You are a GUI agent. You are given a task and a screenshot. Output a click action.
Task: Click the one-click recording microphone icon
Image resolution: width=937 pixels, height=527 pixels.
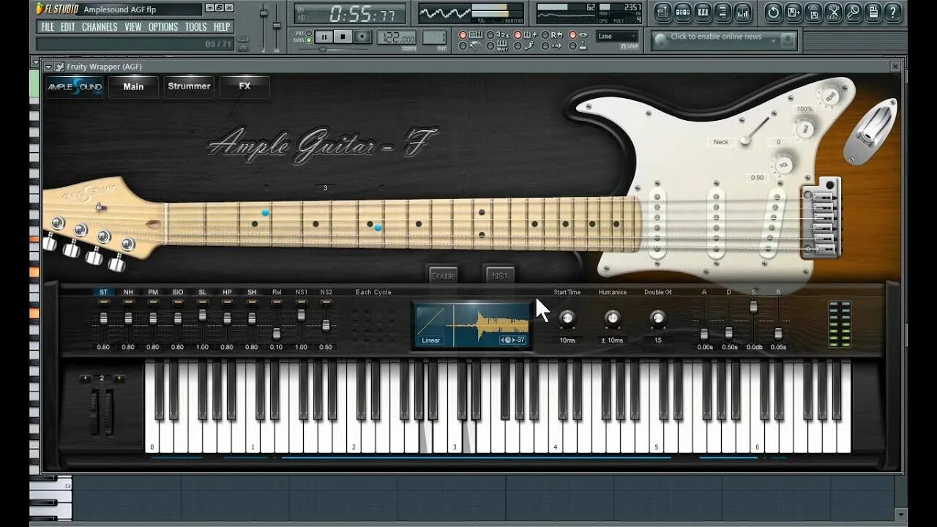tap(853, 12)
